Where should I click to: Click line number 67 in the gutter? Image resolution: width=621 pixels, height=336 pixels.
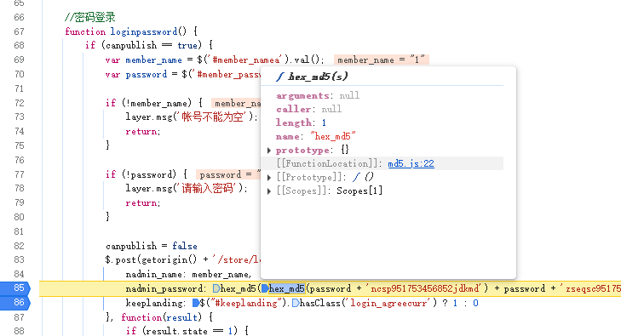pyautogui.click(x=19, y=31)
